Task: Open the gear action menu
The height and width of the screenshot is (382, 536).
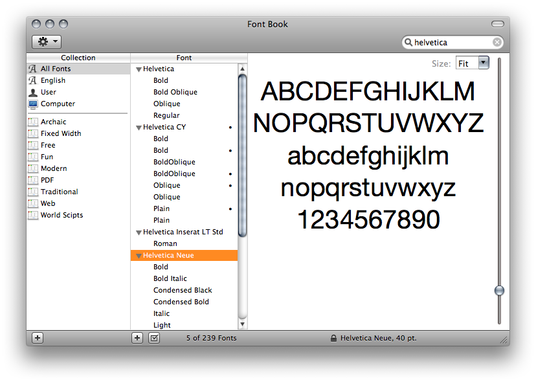Action: pyautogui.click(x=45, y=41)
